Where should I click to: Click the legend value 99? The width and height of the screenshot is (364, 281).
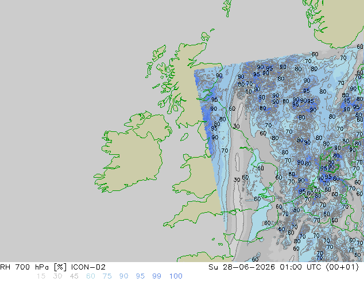pos(157,276)
